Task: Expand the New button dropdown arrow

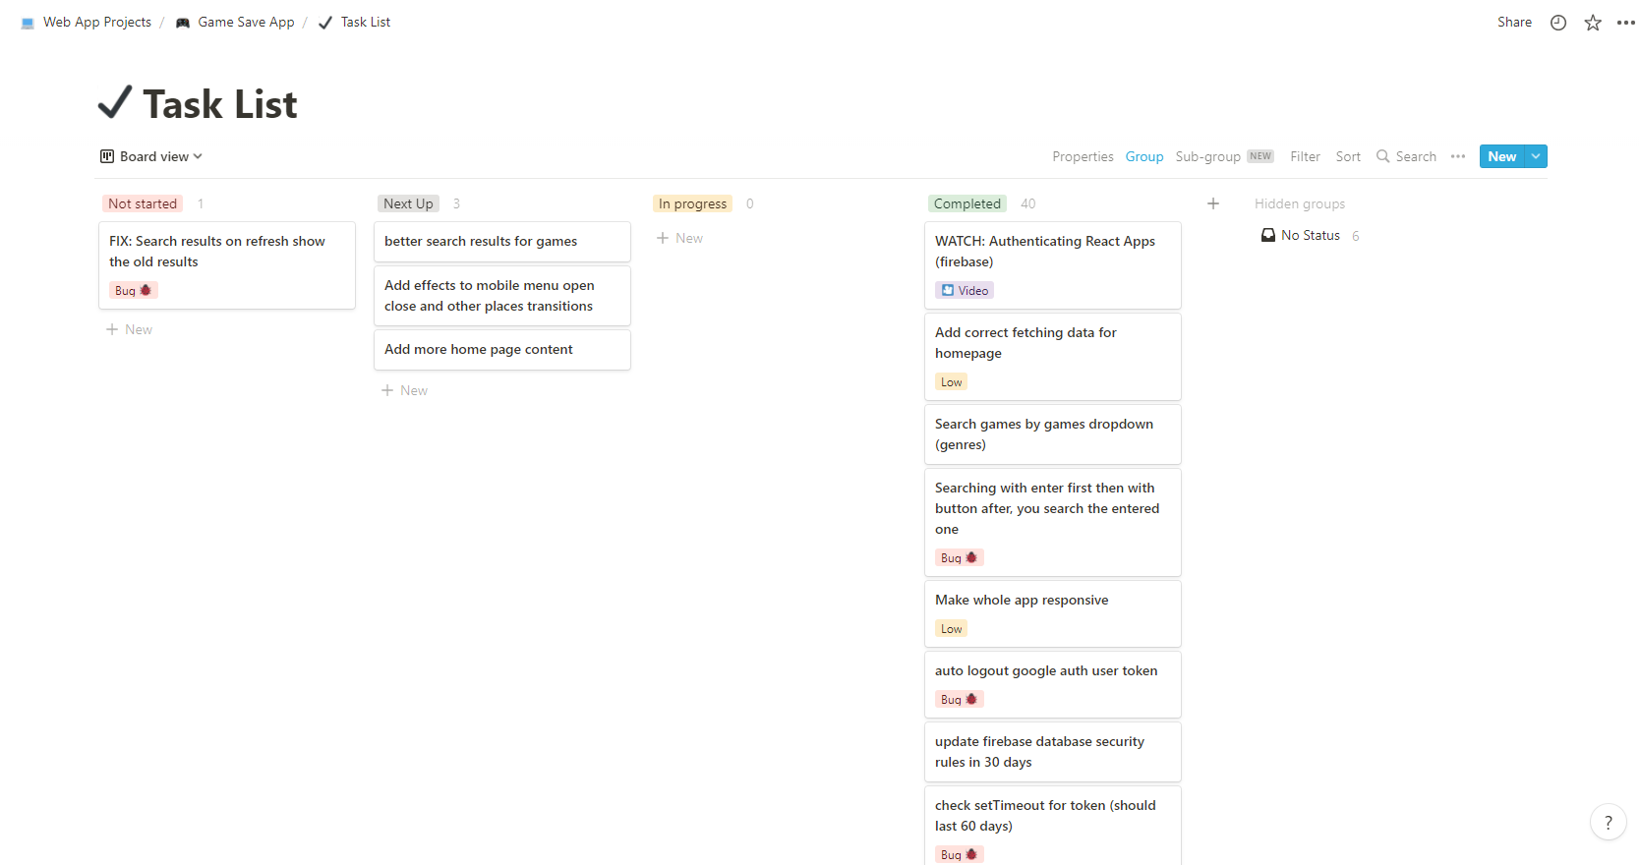Action: (1536, 156)
